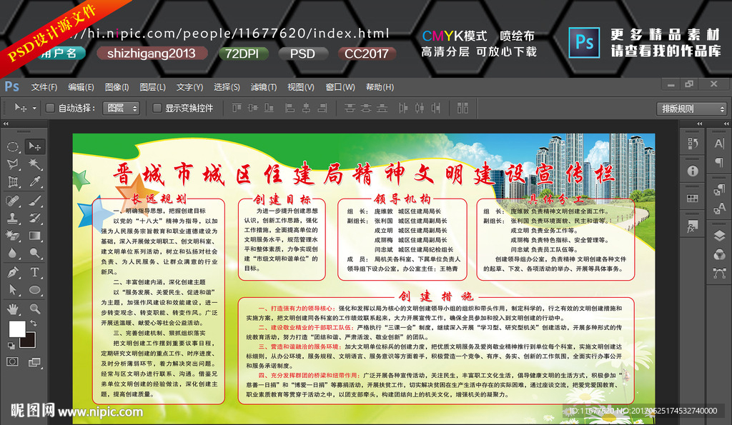Image resolution: width=732 pixels, height=425 pixels.
Task: Enable the 显示变换控件 checkbox
Action: tap(157, 109)
